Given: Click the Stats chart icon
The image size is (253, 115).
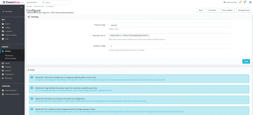Looking at the screenshot, I should click(x=3, y=39).
